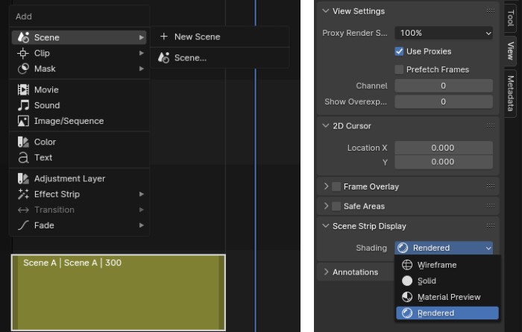Click the Effect Strip sparkle icon

(x=23, y=194)
